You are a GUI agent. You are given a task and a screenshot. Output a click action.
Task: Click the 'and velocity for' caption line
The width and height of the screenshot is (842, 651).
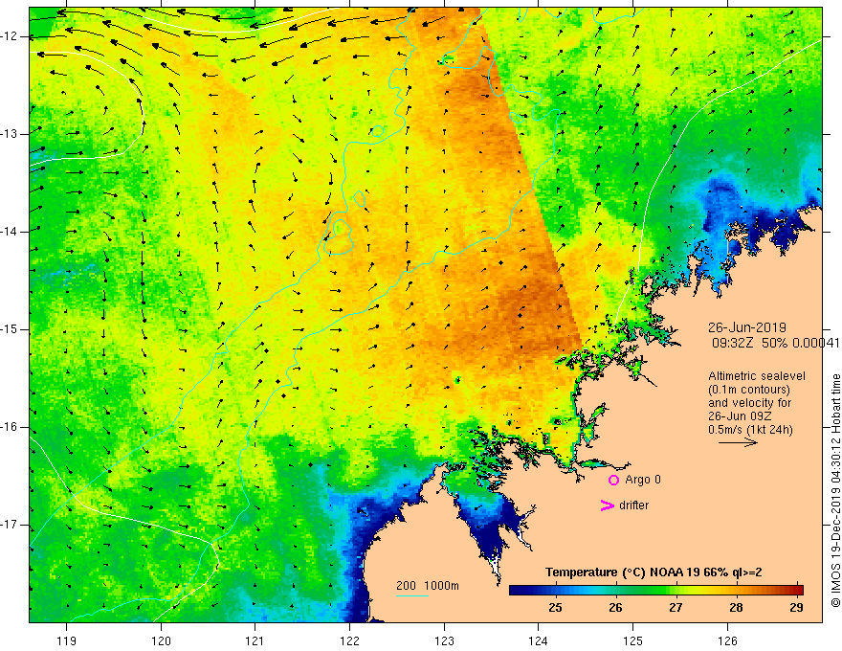point(749,403)
